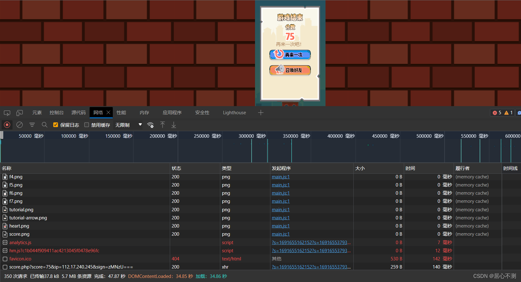Enable 禁用缓存 checkbox

(x=86, y=125)
